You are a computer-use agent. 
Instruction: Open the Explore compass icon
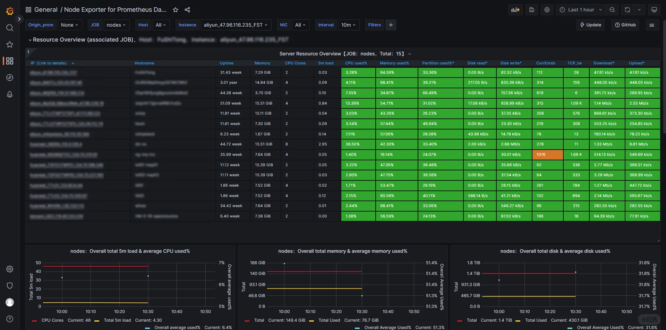[x=10, y=78]
